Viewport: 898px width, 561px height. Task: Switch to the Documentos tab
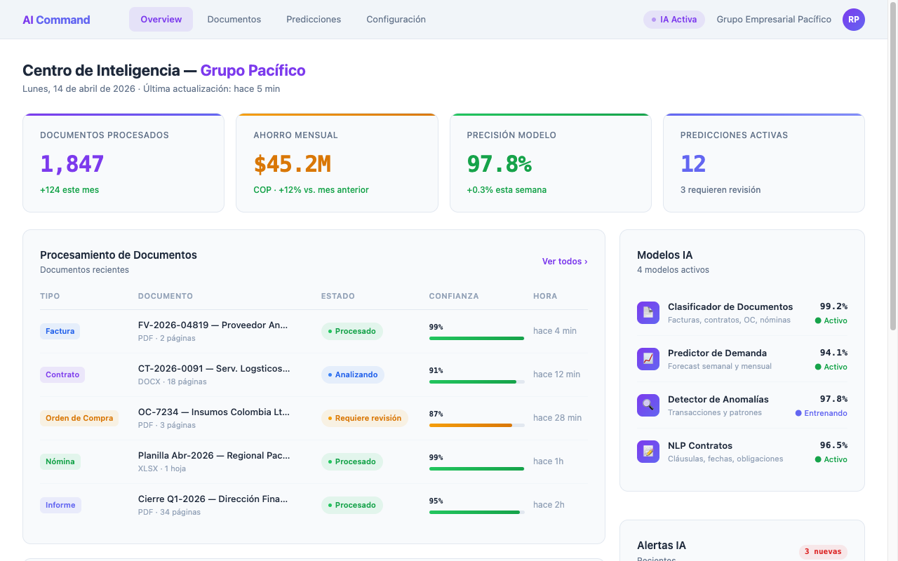click(234, 20)
